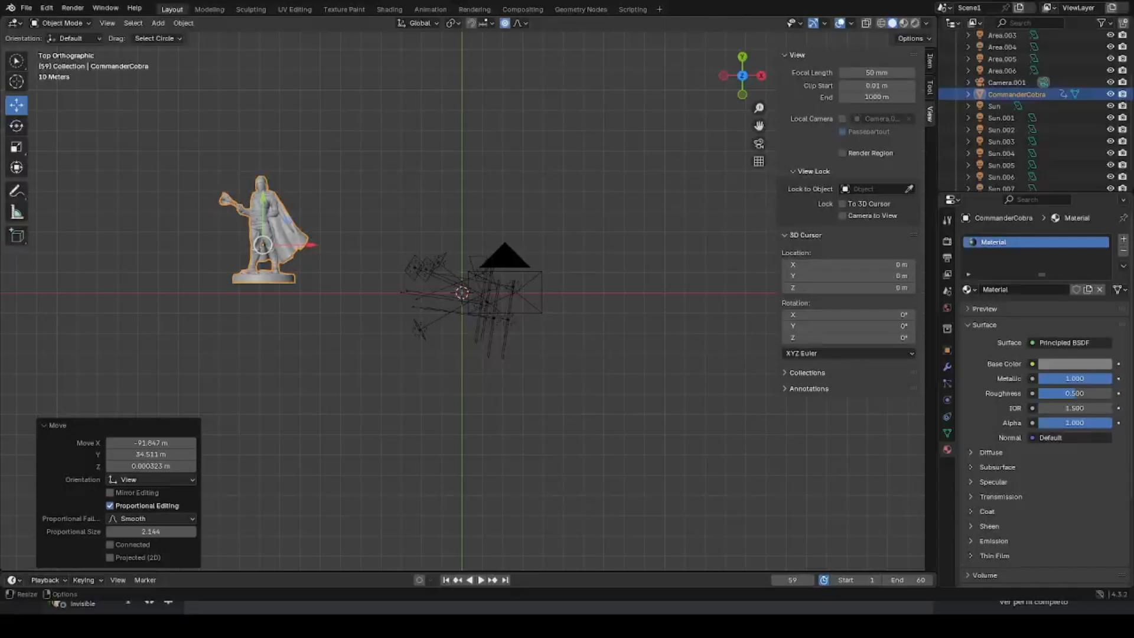Image resolution: width=1134 pixels, height=638 pixels.
Task: Select the Annotate pencil tool
Action: (17, 191)
